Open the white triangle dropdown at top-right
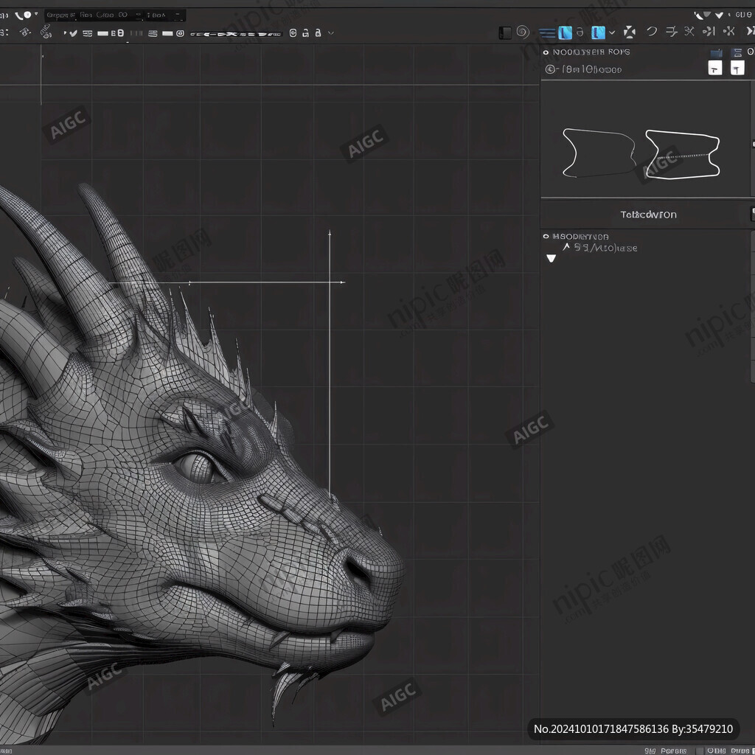Viewport: 755px width, 755px height. pyautogui.click(x=719, y=15)
